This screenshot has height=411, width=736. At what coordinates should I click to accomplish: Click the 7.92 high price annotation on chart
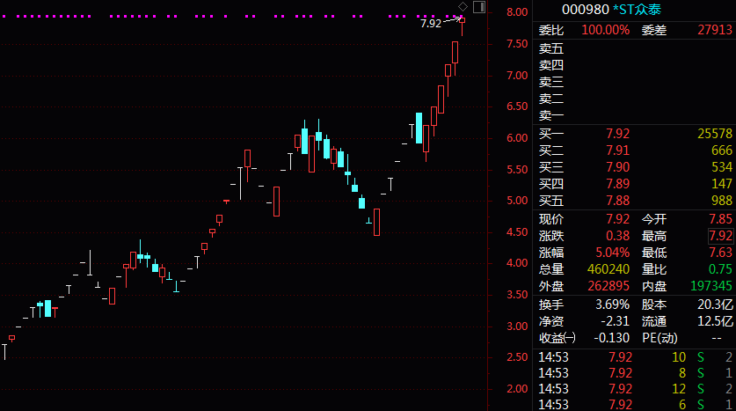tap(431, 24)
